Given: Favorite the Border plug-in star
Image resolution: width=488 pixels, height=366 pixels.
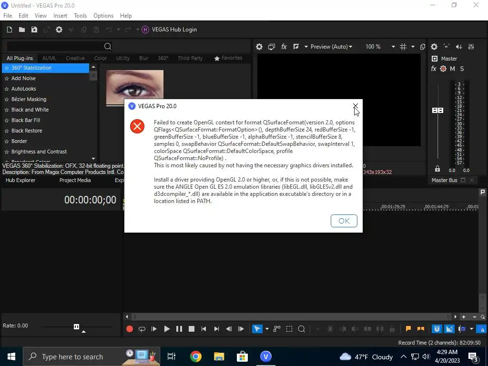Looking at the screenshot, I should click(7, 141).
